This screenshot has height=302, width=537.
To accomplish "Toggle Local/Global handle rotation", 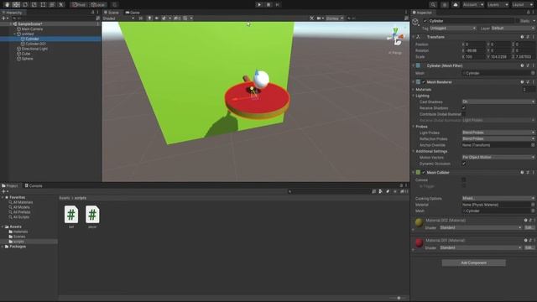I will 98,5.
